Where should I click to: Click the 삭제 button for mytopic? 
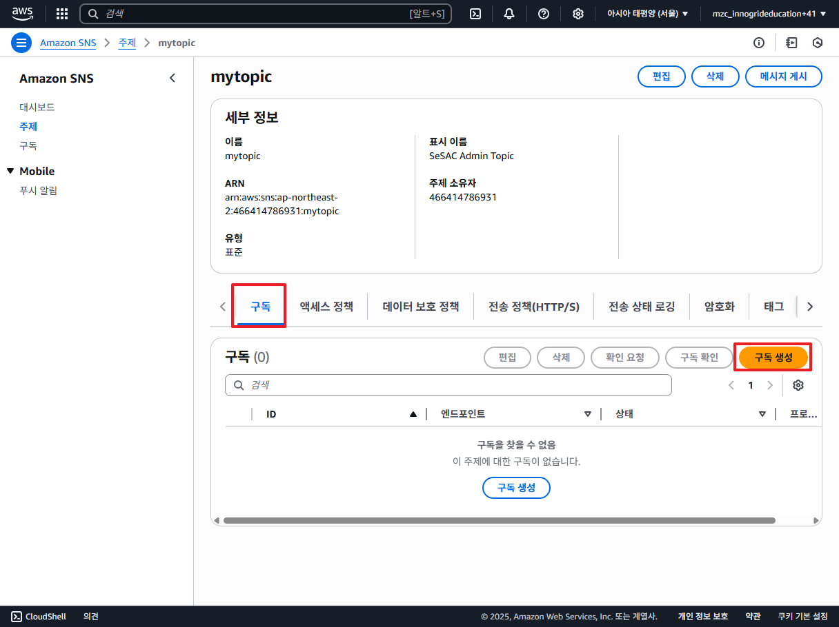(x=715, y=76)
